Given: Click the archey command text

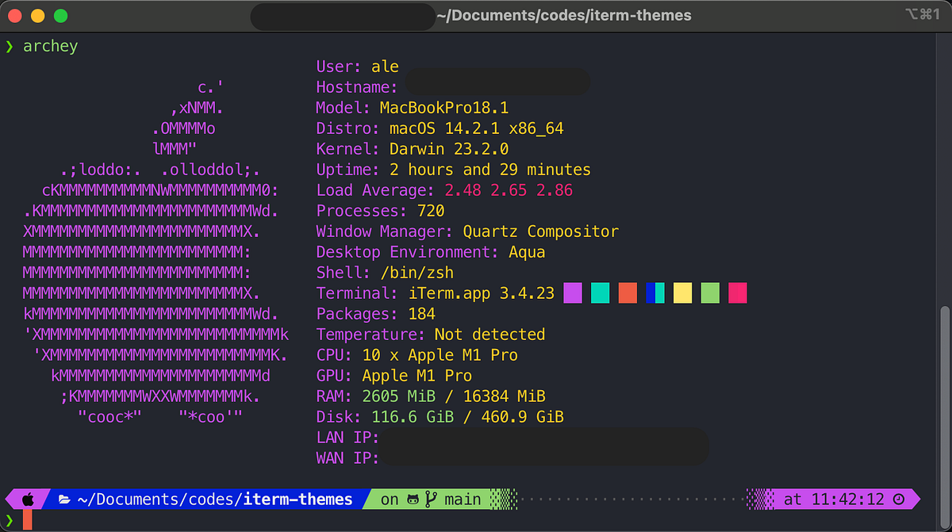Looking at the screenshot, I should coord(50,45).
